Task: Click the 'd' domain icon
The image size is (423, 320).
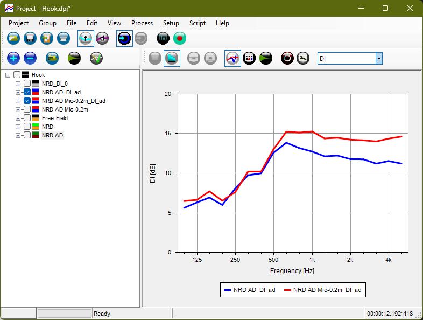Action: click(x=102, y=38)
